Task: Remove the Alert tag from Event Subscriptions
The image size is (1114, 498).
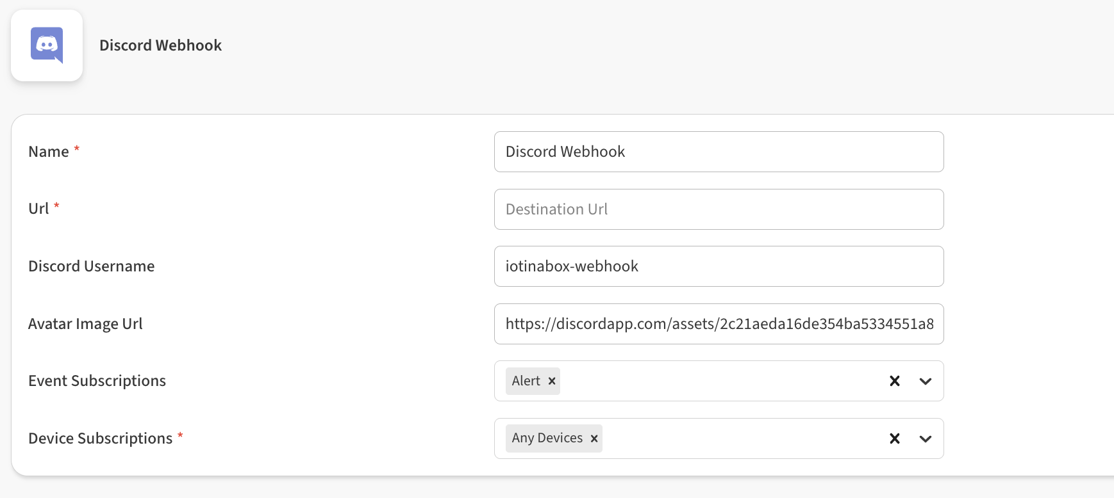Action: [552, 381]
